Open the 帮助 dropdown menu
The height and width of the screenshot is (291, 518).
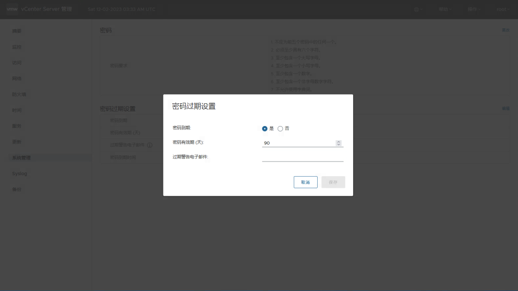pos(445,9)
